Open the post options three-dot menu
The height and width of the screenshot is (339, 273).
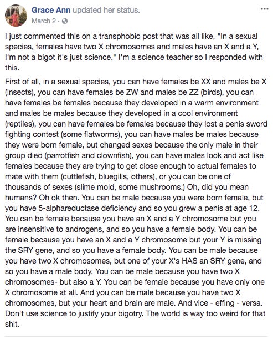tap(265, 9)
